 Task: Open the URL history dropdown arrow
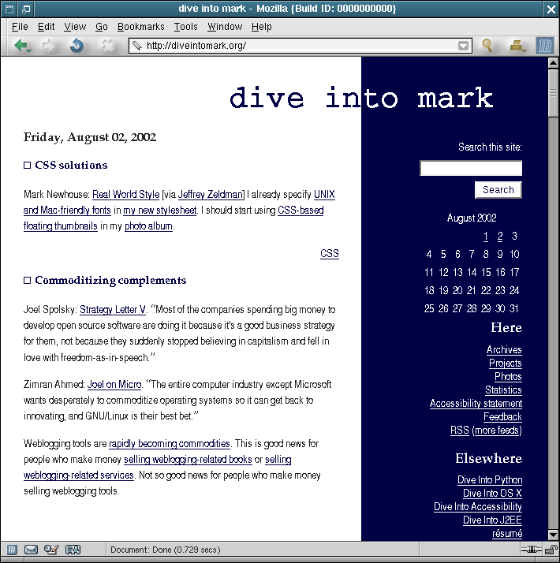[x=463, y=46]
